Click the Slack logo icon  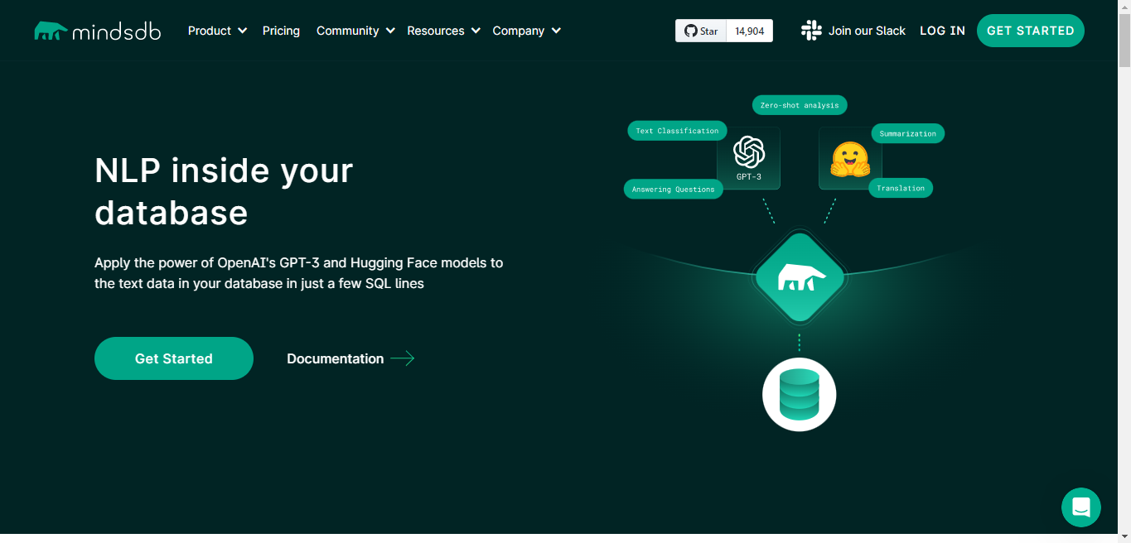(x=811, y=31)
